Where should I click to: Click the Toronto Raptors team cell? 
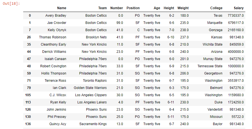94,81
